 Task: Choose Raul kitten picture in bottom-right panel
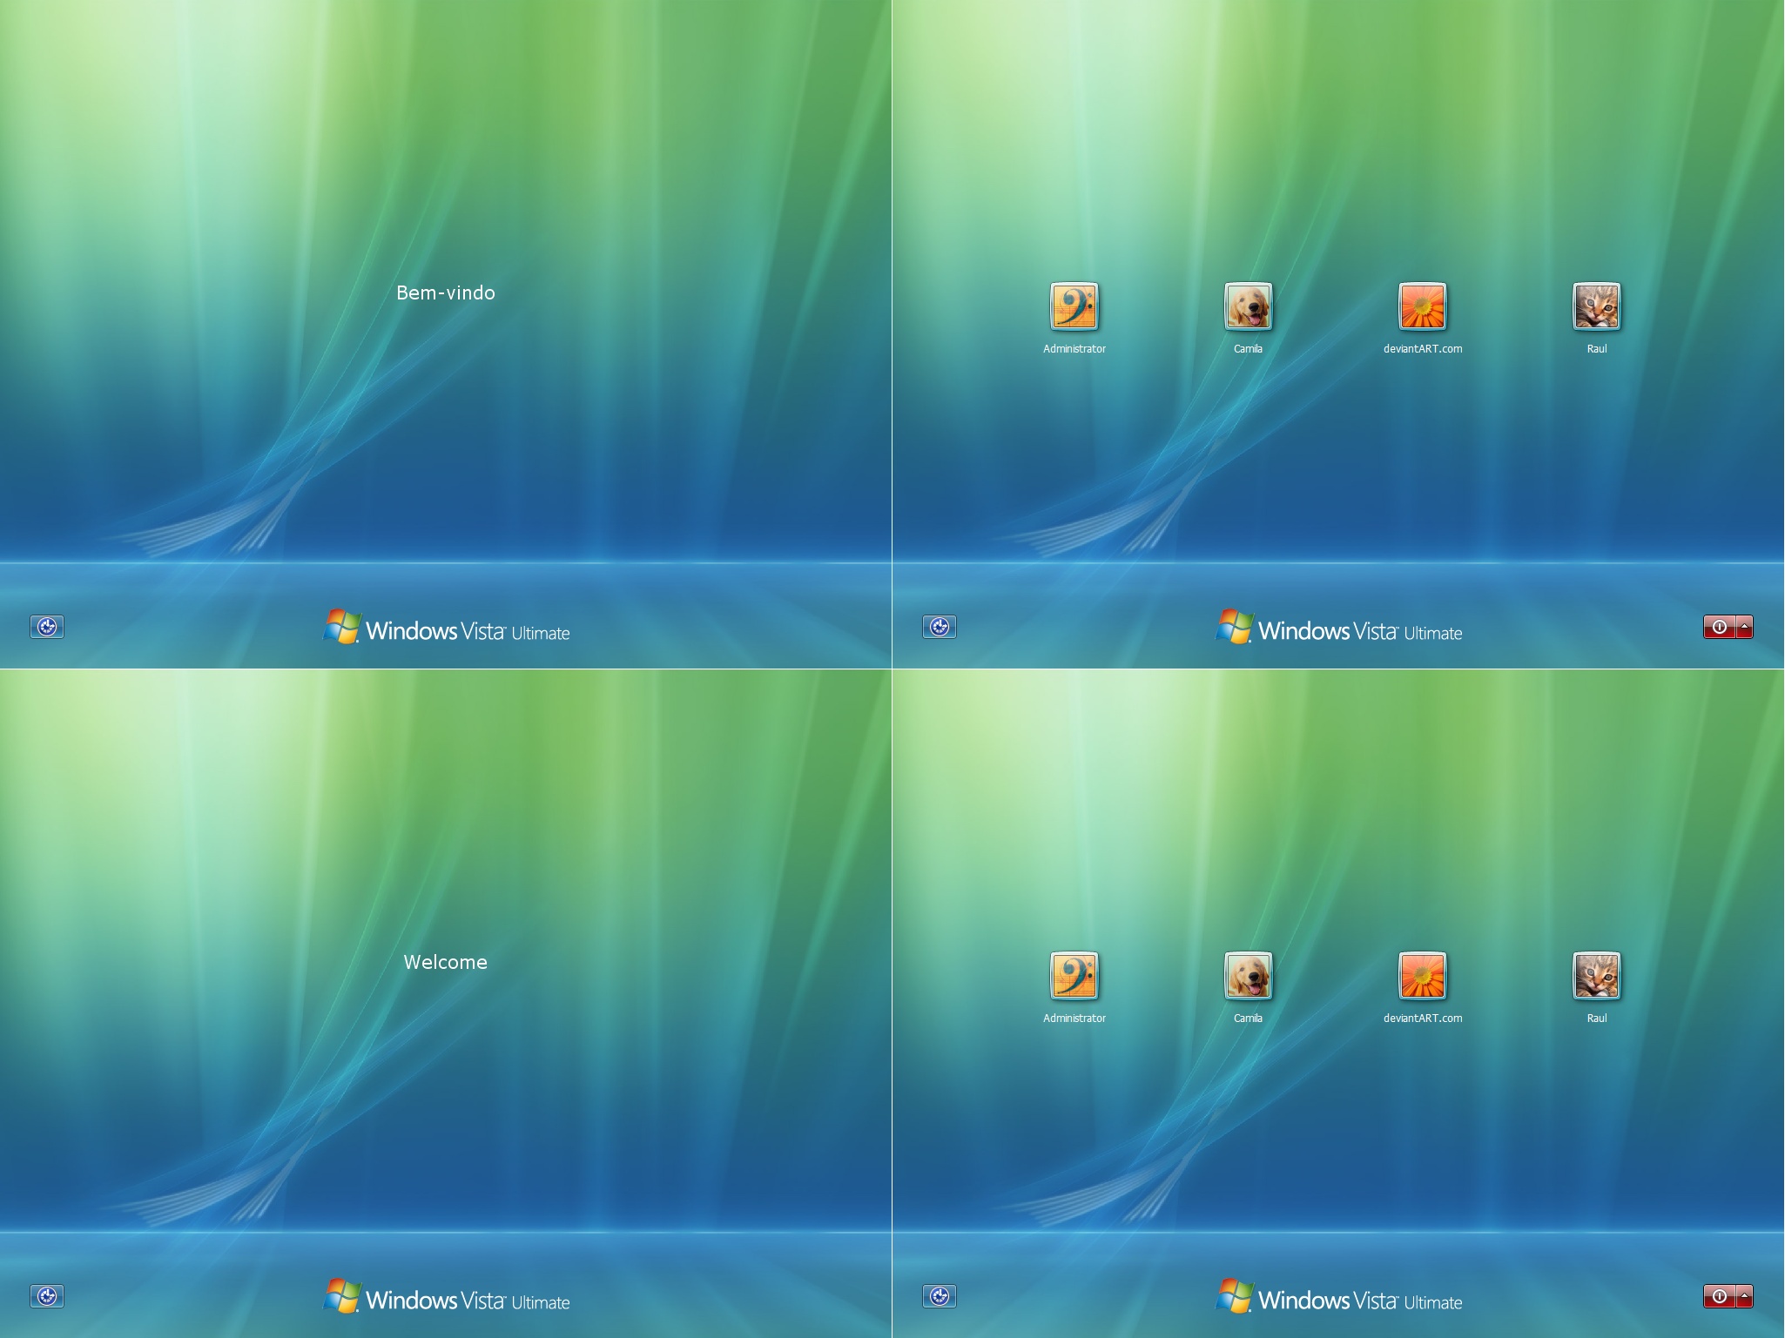coord(1597,976)
